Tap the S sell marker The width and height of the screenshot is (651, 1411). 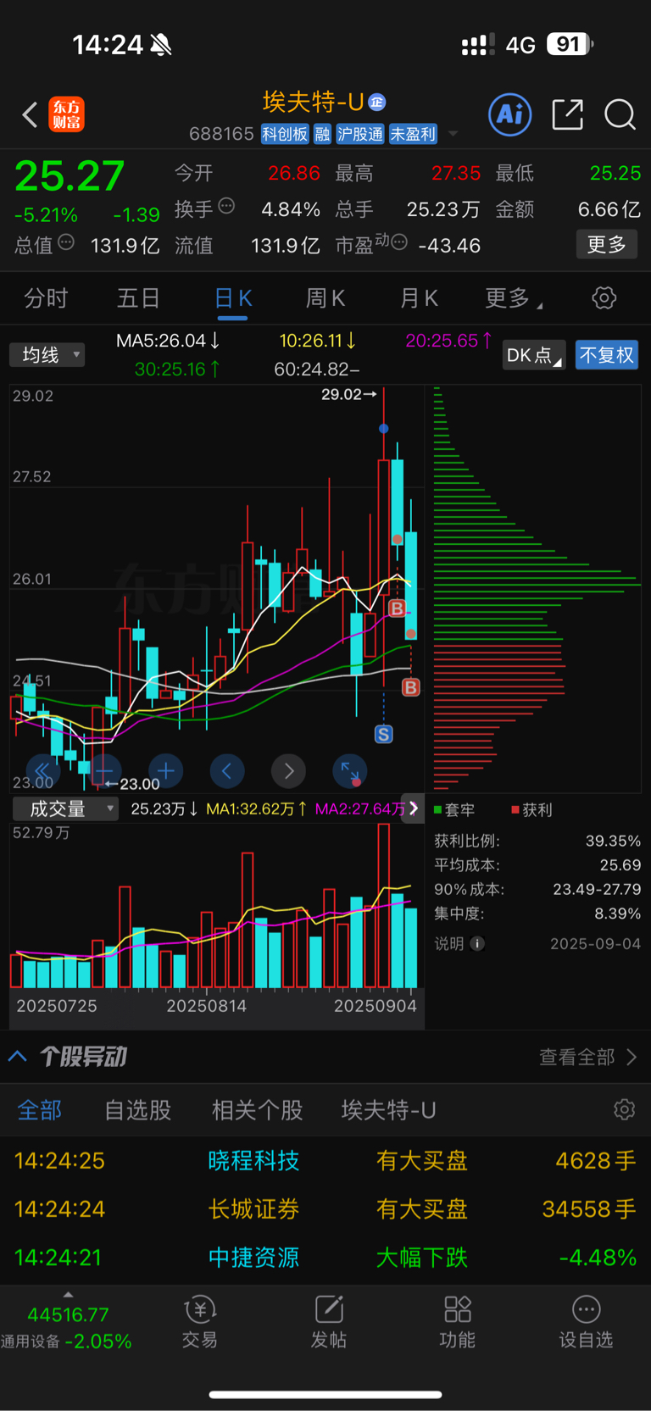tap(384, 734)
